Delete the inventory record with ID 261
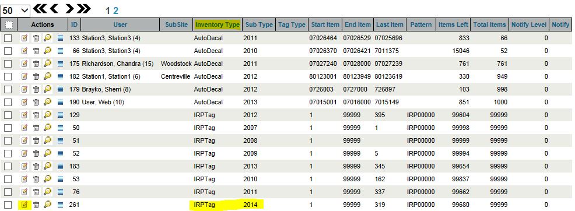Viewport: 575px width, 211px height. pyautogui.click(x=36, y=205)
